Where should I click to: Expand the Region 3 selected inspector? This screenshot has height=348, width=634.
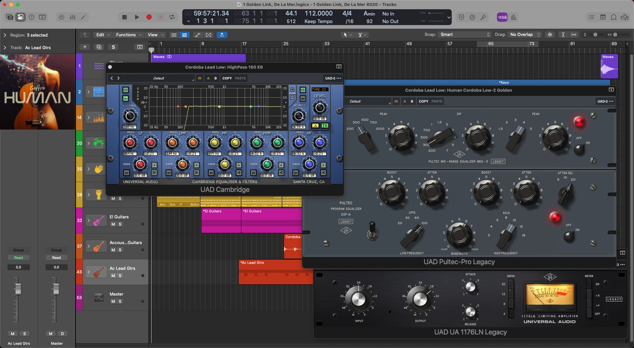(x=5, y=35)
